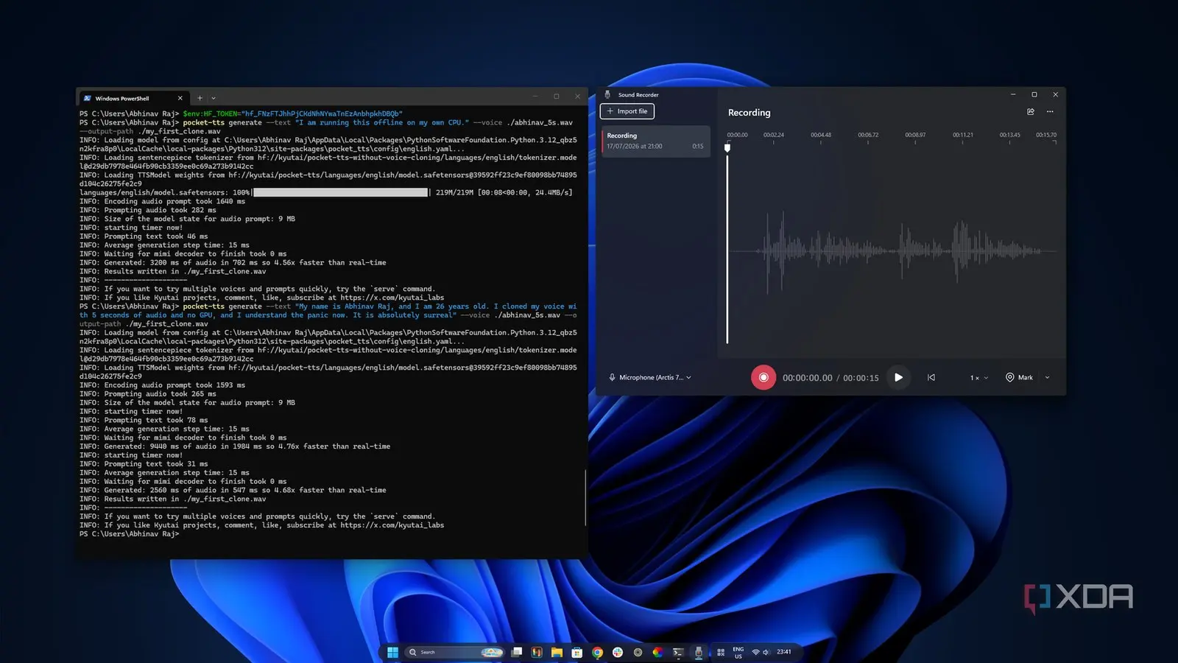
Task: Click the taskbar Search box
Action: [456, 652]
